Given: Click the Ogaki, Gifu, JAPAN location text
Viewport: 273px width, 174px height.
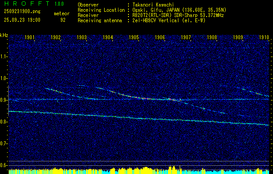Looking at the screenshot, I should click(178, 10).
